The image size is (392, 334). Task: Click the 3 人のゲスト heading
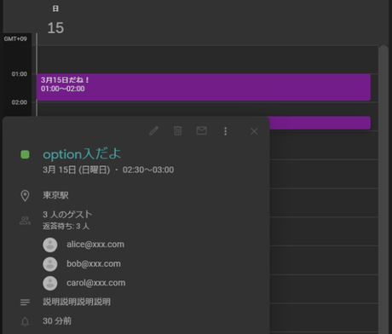click(x=67, y=214)
